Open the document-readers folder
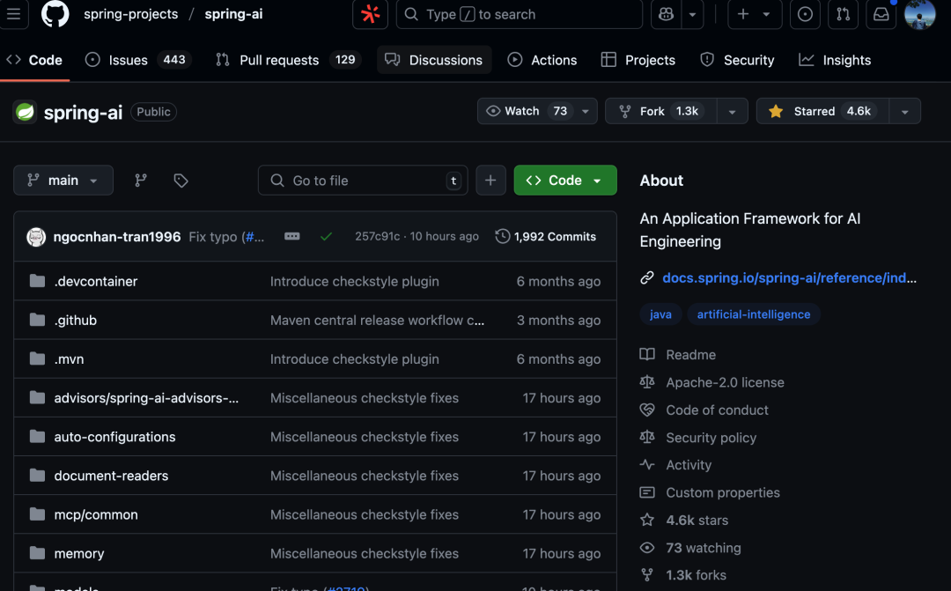This screenshot has width=951, height=591. [x=111, y=476]
